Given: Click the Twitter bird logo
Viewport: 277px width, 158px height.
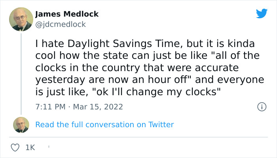Looking at the screenshot, I should point(262,14).
